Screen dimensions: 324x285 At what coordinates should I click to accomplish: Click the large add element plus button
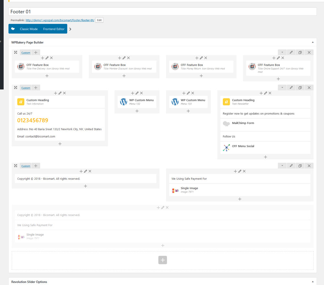point(163,260)
